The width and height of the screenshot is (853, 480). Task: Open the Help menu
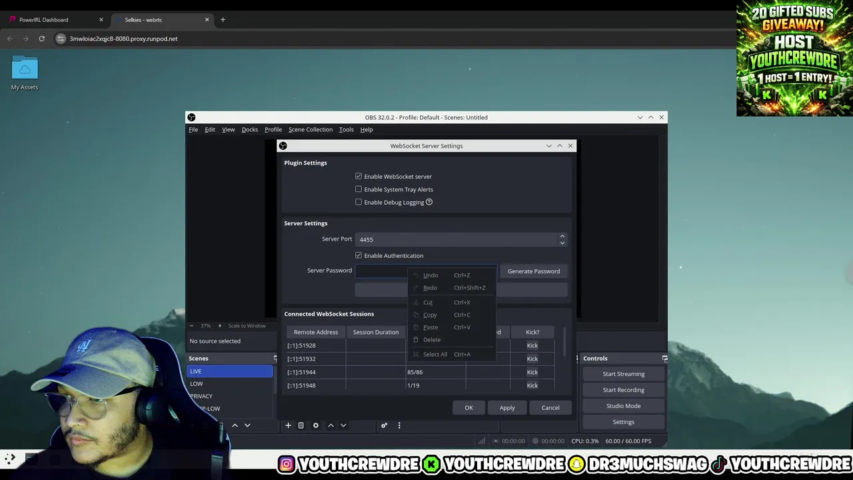coord(367,129)
